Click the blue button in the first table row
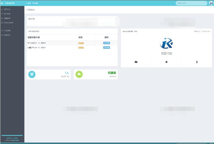This screenshot has width=214, height=144. (106, 43)
